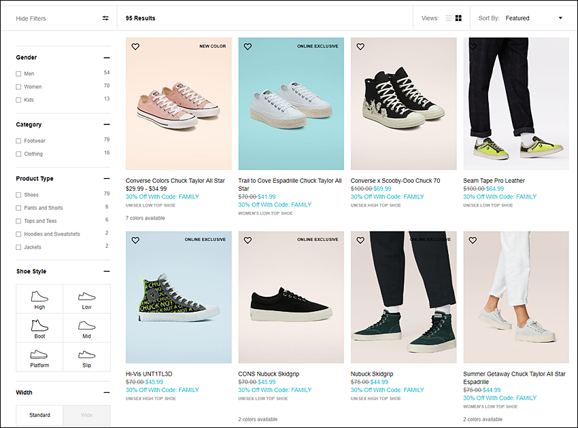578x428 pixels.
Task: Select the High shoe style
Action: click(39, 299)
